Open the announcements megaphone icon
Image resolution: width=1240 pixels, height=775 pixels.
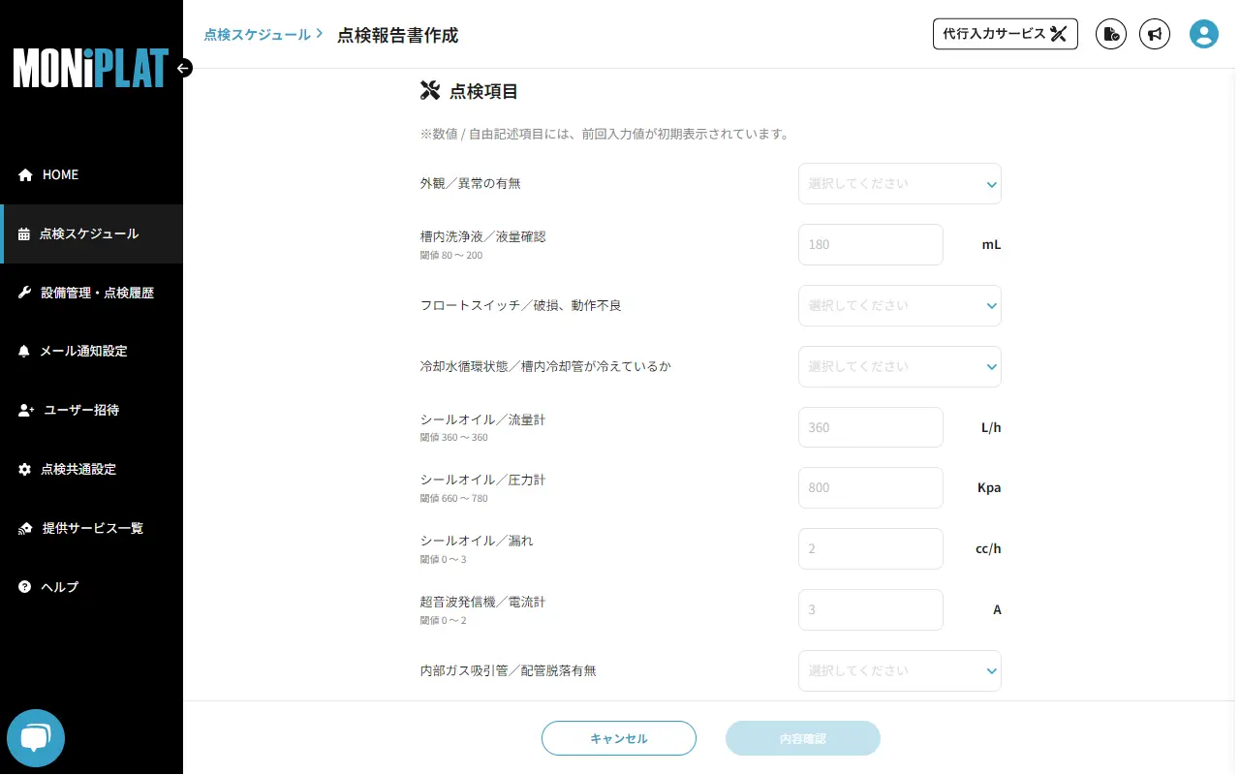coord(1155,34)
